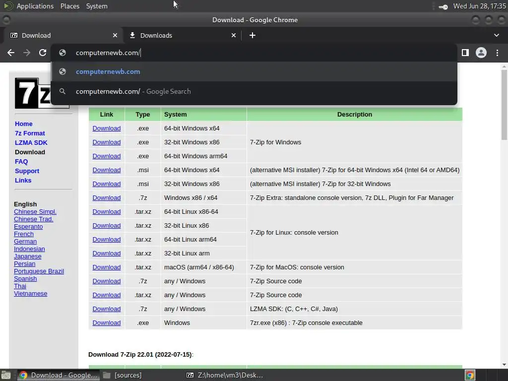Download the .msi for 32-bit Windows x86
This screenshot has height=381, width=508.
[x=107, y=184]
